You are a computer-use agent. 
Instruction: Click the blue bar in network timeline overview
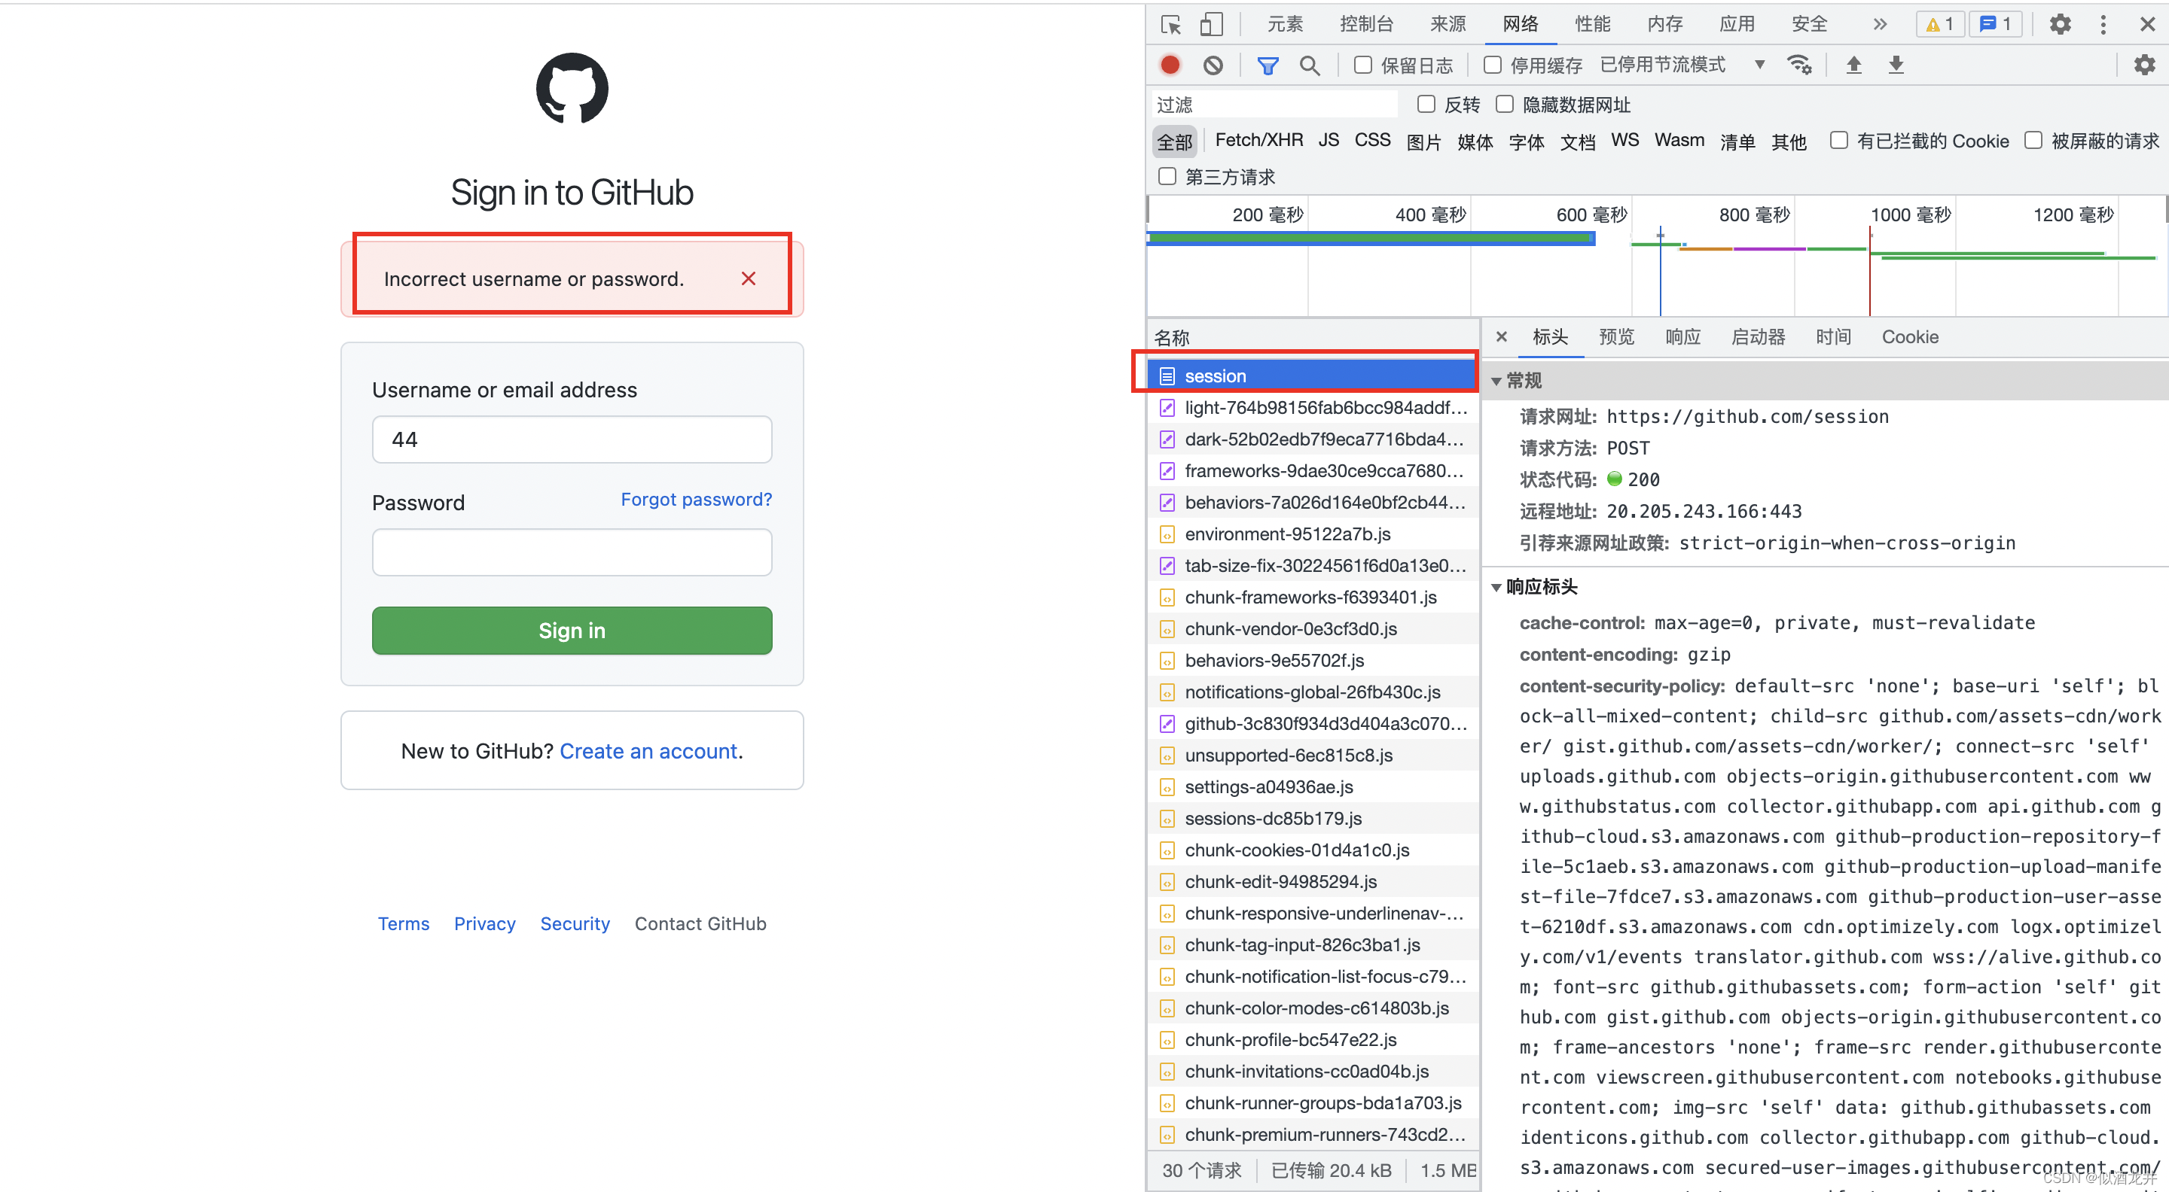(1371, 239)
